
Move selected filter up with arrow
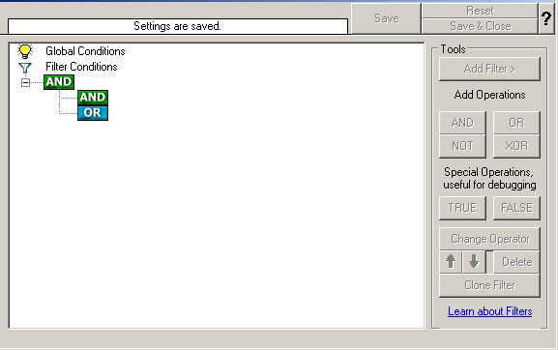click(451, 262)
